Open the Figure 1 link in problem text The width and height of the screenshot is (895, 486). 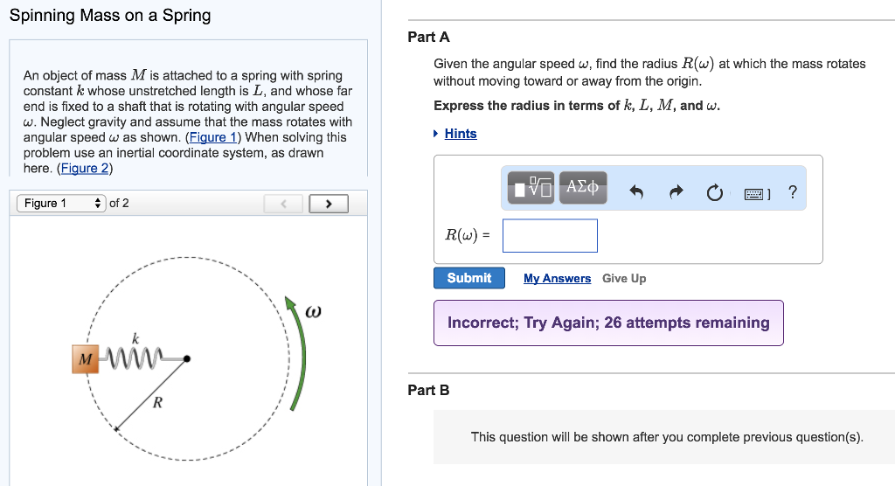[x=211, y=137]
